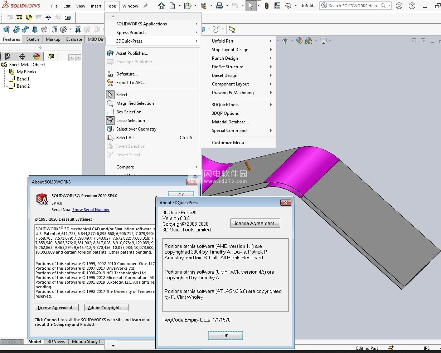Click the Lofted Boss/Base feature icon
The width and height of the screenshot is (441, 353).
pos(35,29)
